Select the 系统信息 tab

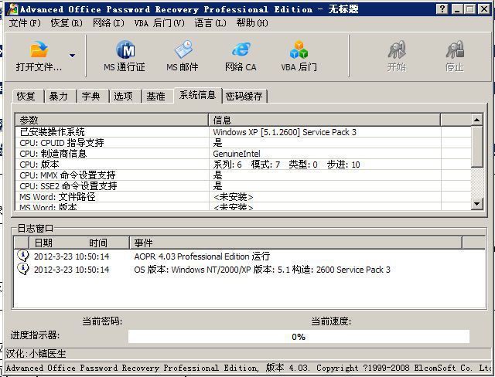tap(198, 95)
